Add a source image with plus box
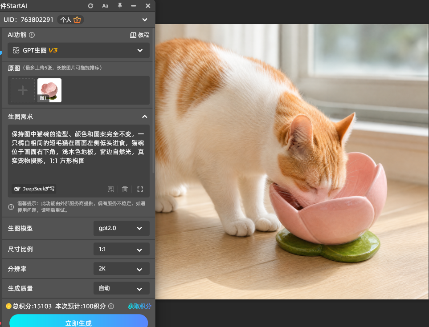Screen dimensions: 429x327 tap(23, 90)
